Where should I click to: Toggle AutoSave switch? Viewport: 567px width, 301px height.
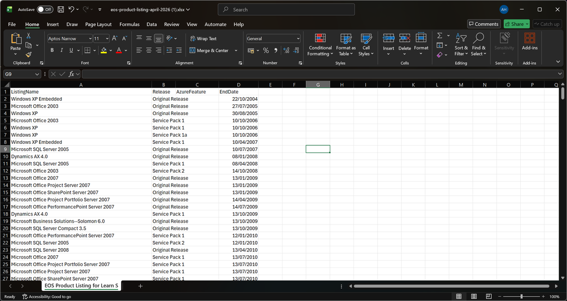tap(45, 9)
